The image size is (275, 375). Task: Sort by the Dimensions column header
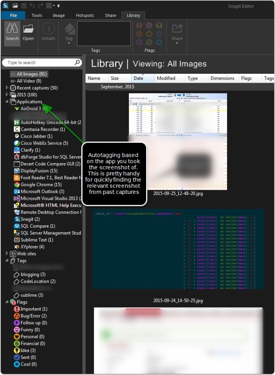coord(223,78)
